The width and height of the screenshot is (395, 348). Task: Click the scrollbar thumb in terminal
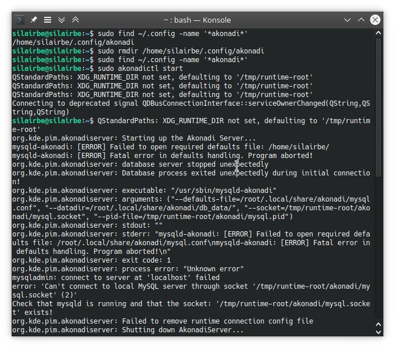[x=378, y=107]
